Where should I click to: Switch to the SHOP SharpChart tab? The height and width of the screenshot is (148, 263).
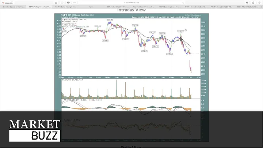point(195,7)
